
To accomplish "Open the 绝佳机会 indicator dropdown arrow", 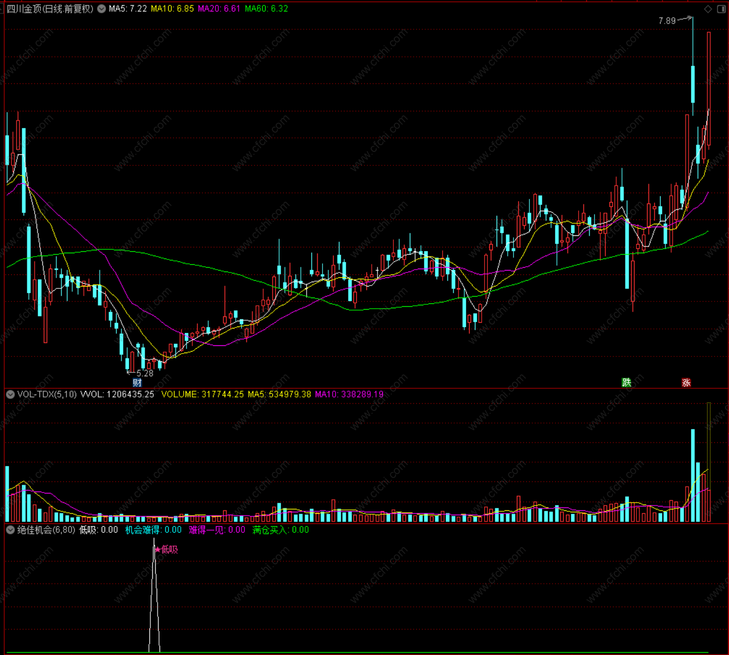I will click(10, 530).
